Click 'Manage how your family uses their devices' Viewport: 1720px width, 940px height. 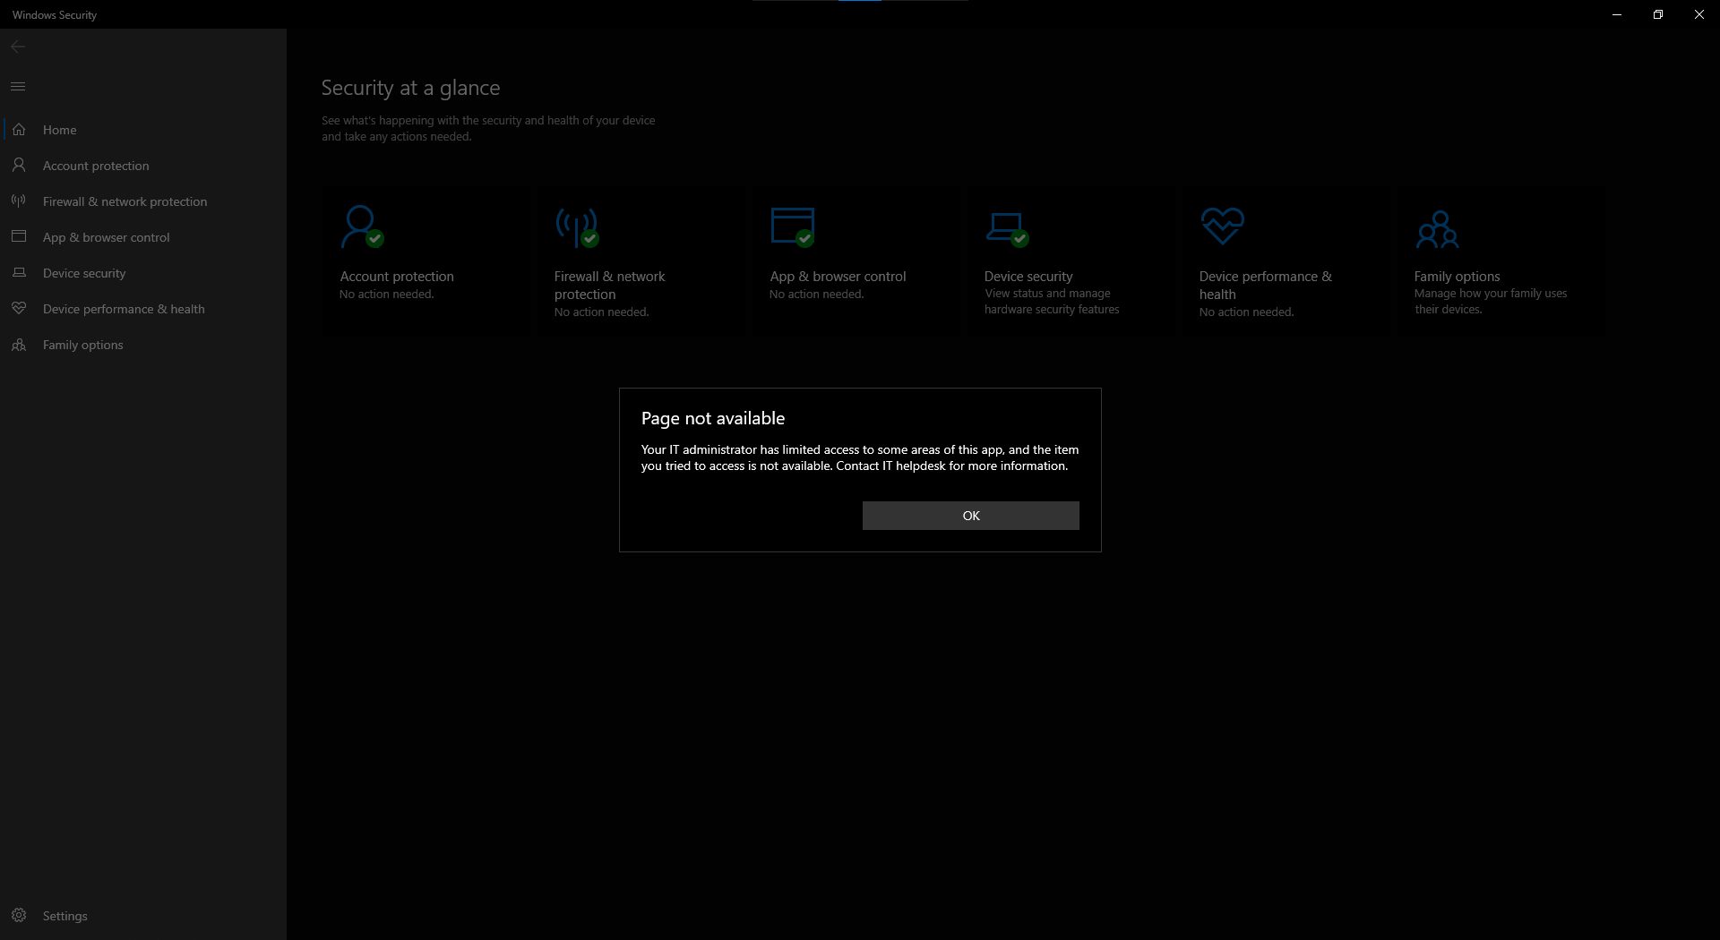click(1491, 302)
